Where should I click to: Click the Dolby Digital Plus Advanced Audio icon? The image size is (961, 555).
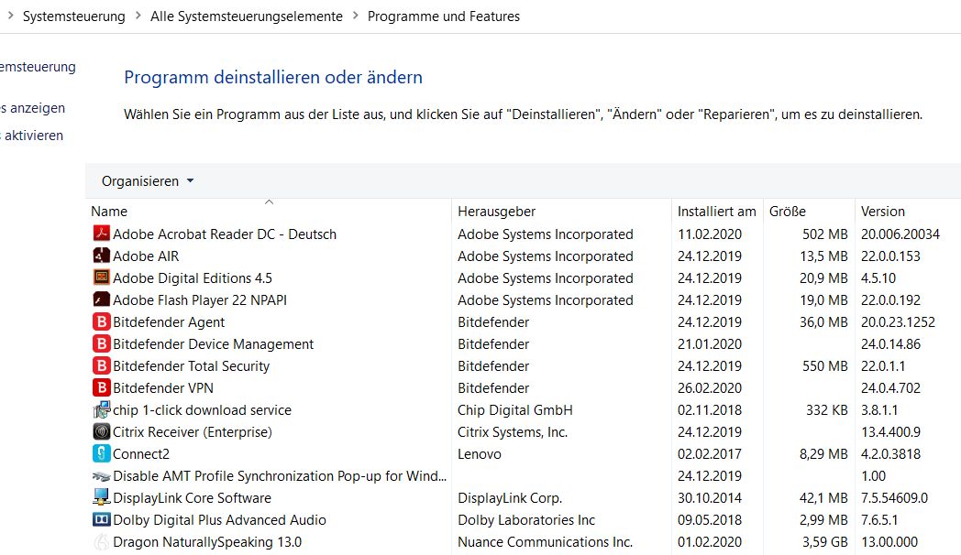point(101,520)
